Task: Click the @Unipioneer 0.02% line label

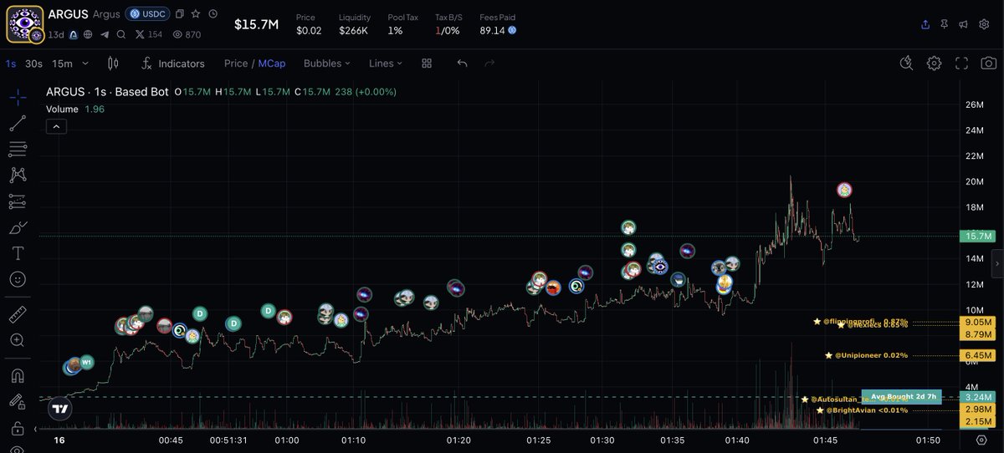Action: point(867,355)
